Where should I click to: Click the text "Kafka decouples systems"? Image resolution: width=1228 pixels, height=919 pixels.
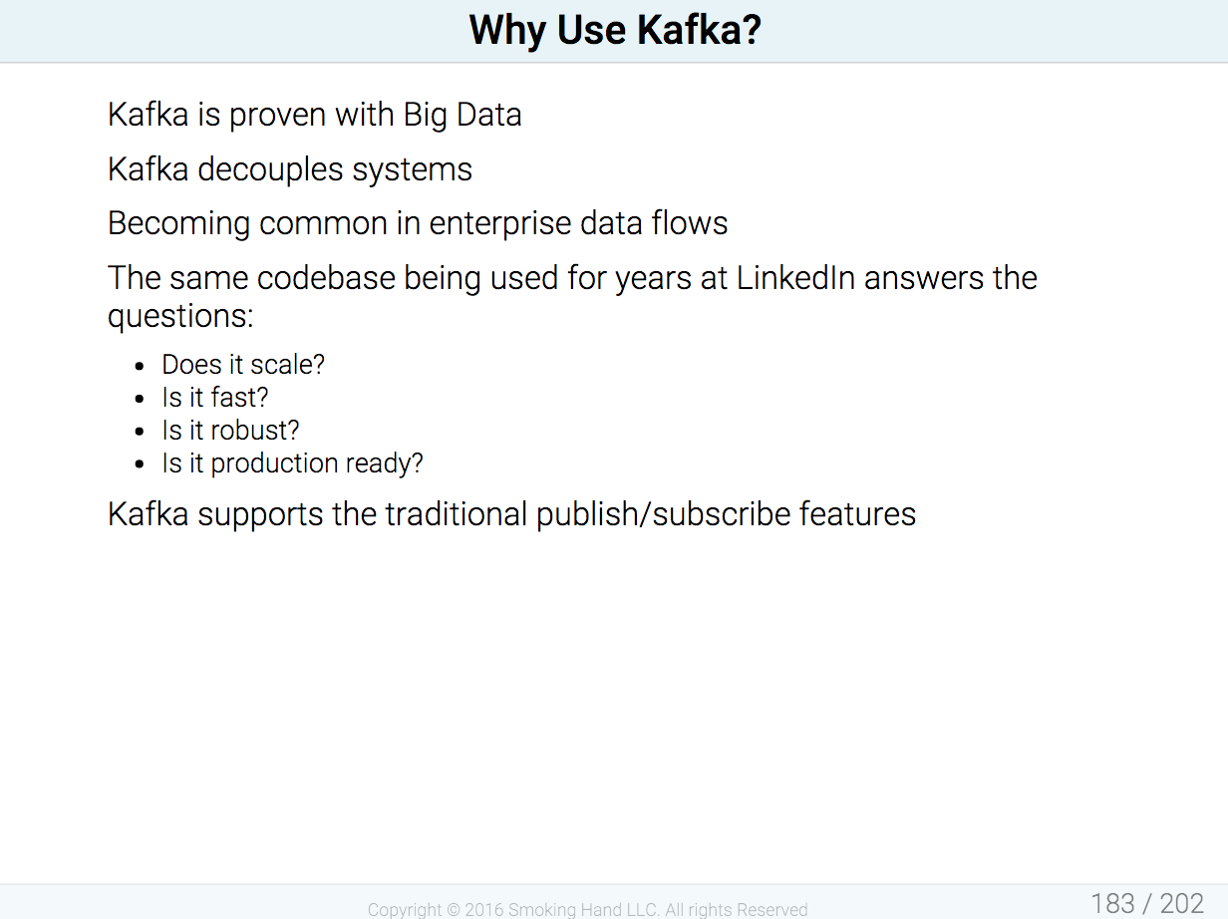[290, 169]
